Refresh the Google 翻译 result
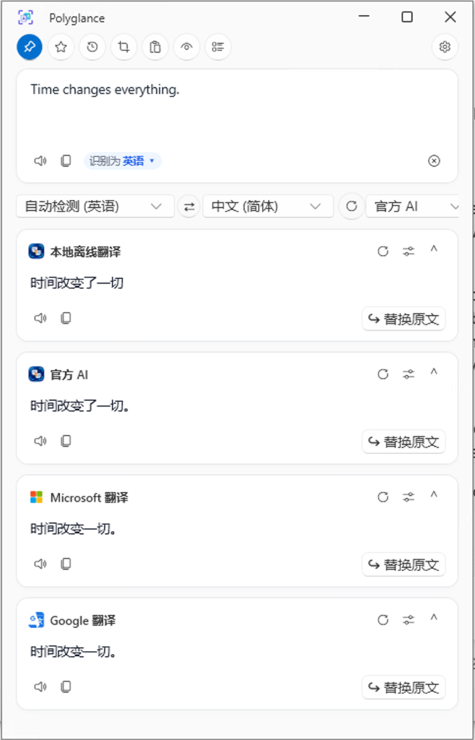 coord(383,620)
